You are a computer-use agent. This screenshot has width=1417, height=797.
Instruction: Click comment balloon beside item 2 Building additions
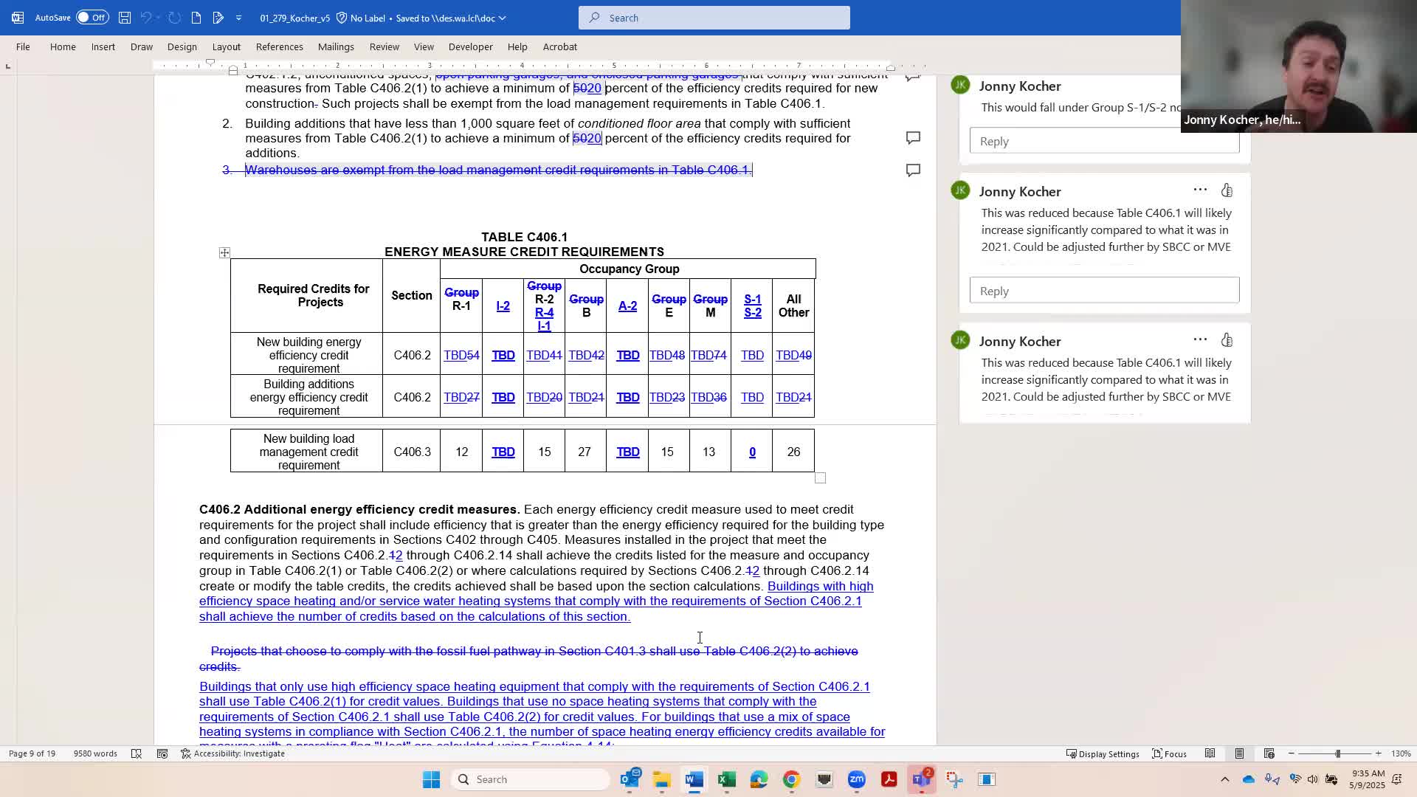tap(913, 138)
